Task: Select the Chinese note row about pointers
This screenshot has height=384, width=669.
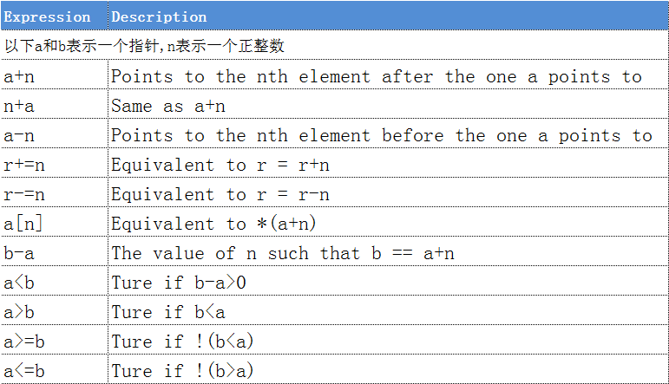Action: click(x=144, y=46)
